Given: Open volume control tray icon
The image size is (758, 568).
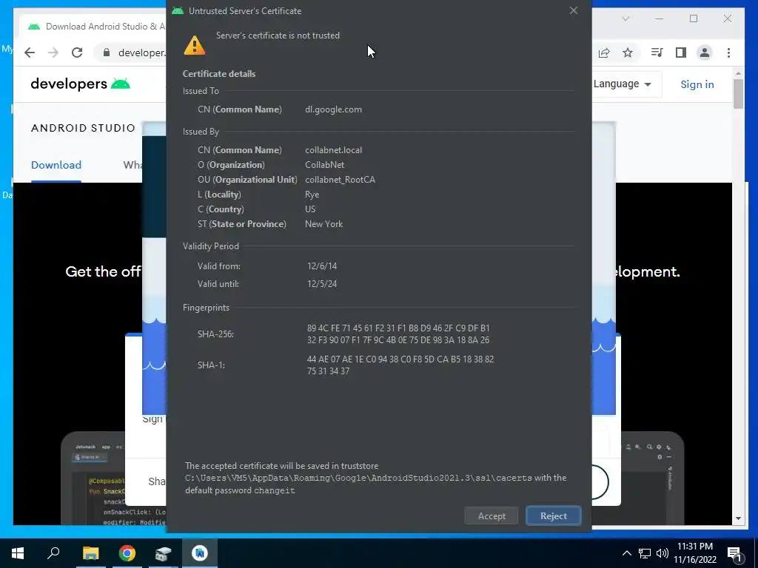Looking at the screenshot, I should point(663,553).
